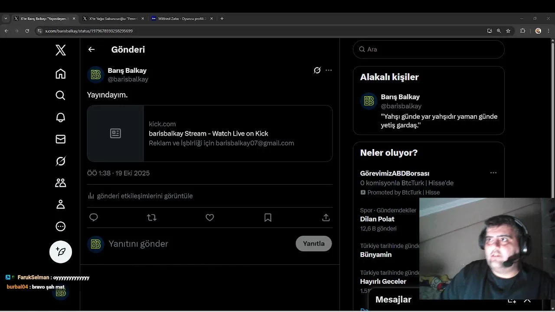Image resolution: width=555 pixels, height=312 pixels.
Task: Open the post's three-dot menu
Action: pos(329,70)
